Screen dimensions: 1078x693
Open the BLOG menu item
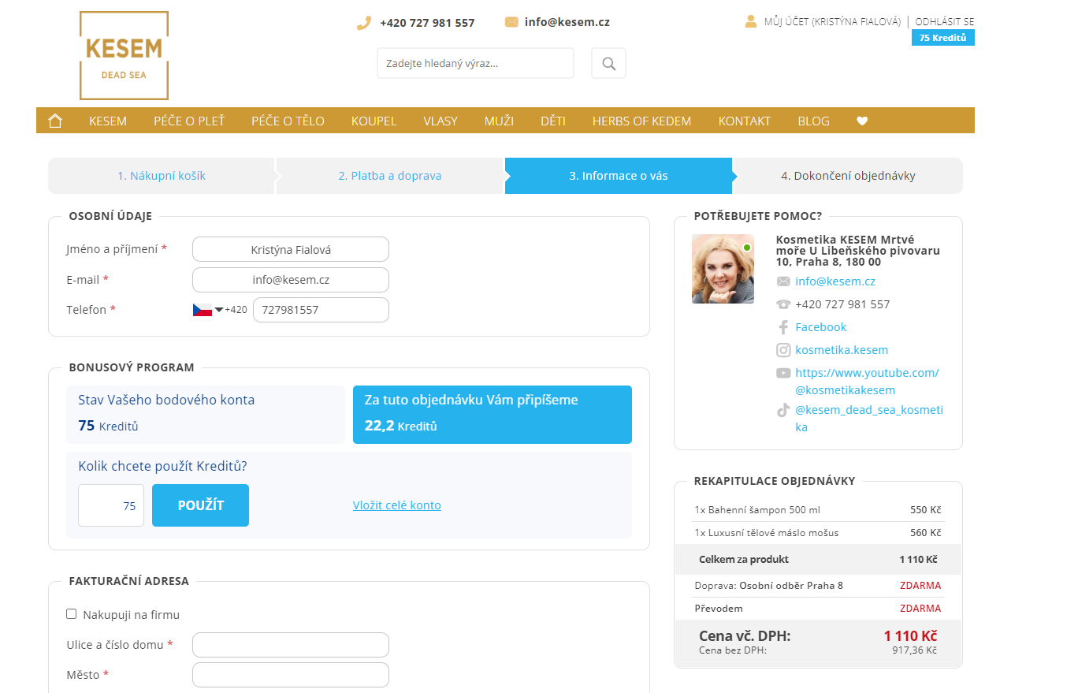click(x=814, y=121)
